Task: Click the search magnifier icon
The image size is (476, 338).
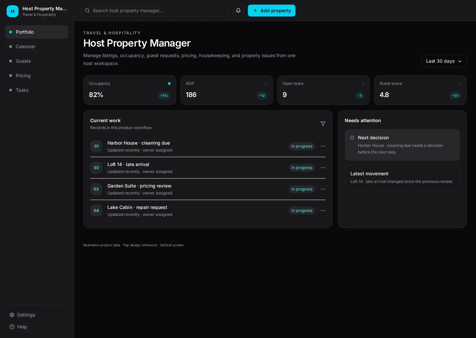Action: coord(87,11)
